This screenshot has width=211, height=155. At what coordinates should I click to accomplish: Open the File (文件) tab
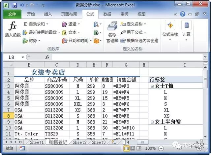[x=12, y=14]
